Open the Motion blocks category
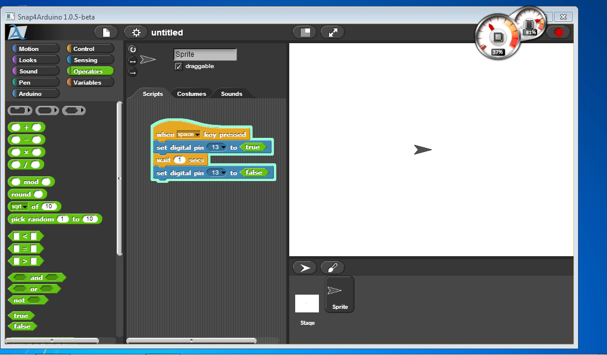The image size is (607, 355). coord(36,49)
